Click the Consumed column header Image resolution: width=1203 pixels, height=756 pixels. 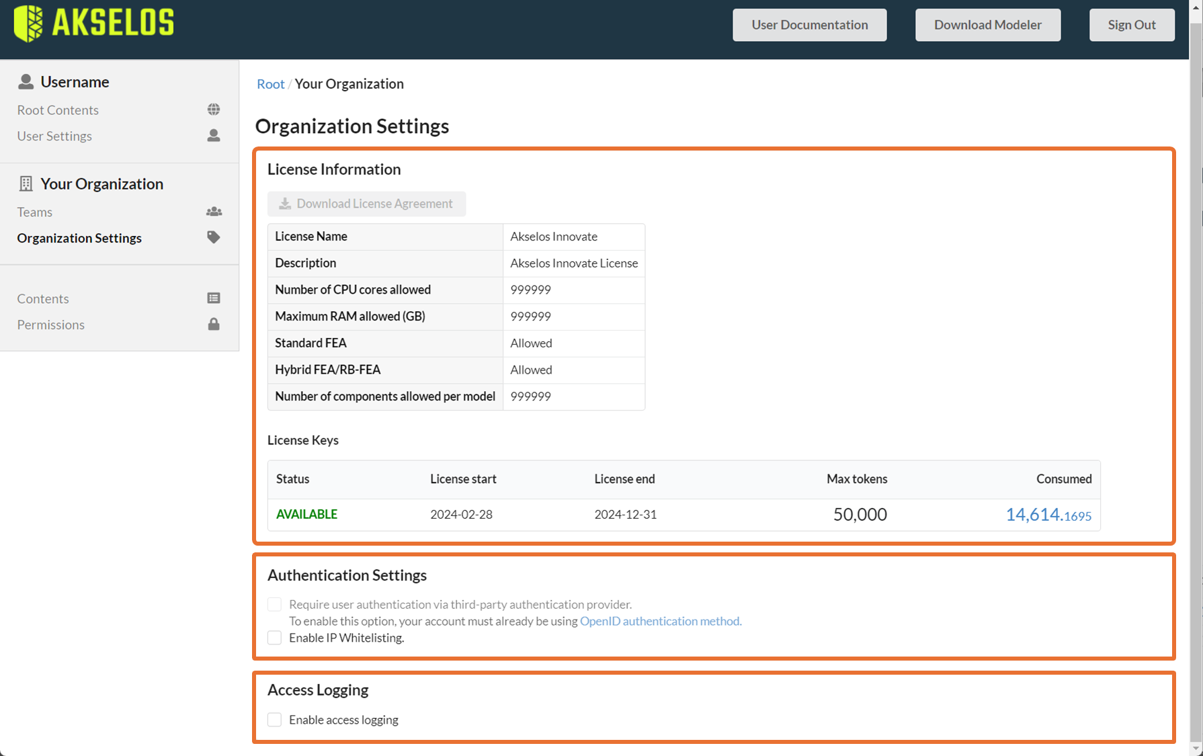tap(1064, 479)
